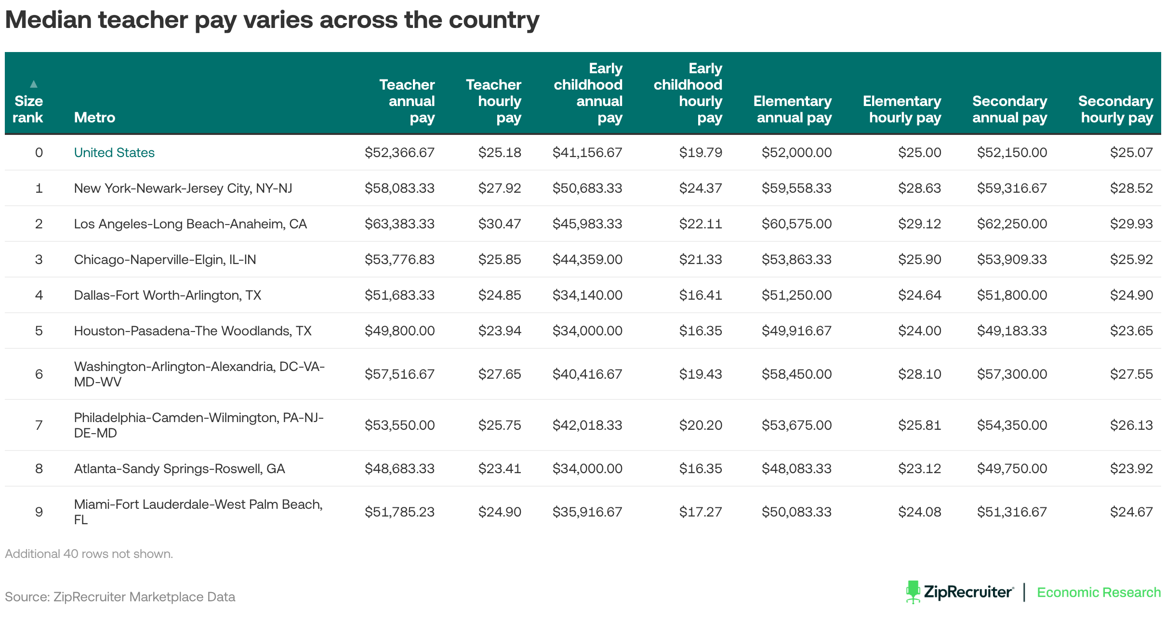Open the United States link

pos(114,152)
